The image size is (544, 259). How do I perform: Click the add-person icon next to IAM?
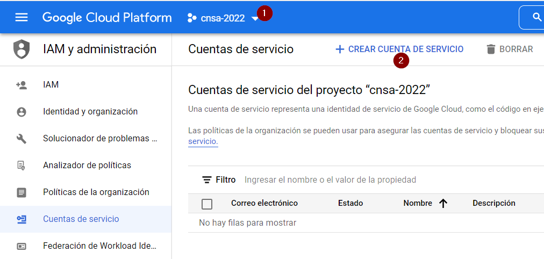pos(22,84)
